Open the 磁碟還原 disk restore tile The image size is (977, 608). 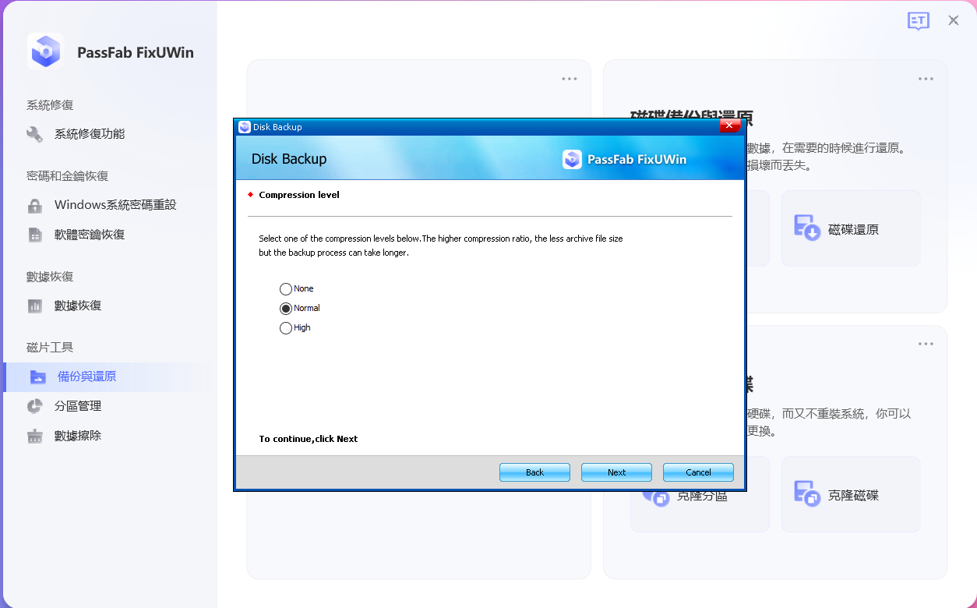(x=850, y=228)
